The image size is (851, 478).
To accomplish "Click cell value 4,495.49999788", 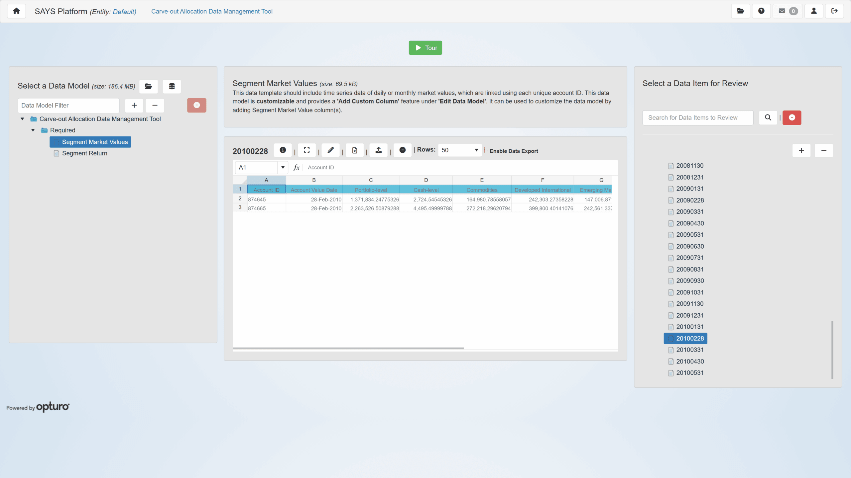I will 426,208.
